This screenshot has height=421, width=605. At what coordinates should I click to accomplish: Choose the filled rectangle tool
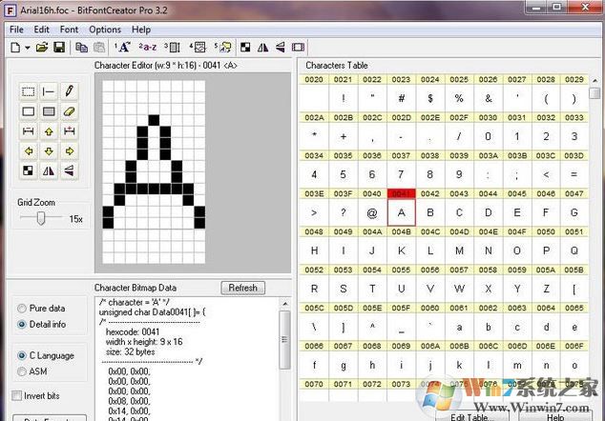coord(49,111)
